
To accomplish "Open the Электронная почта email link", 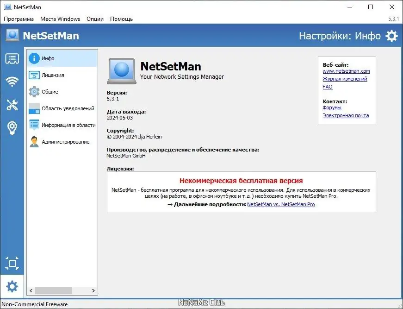I will click(346, 115).
